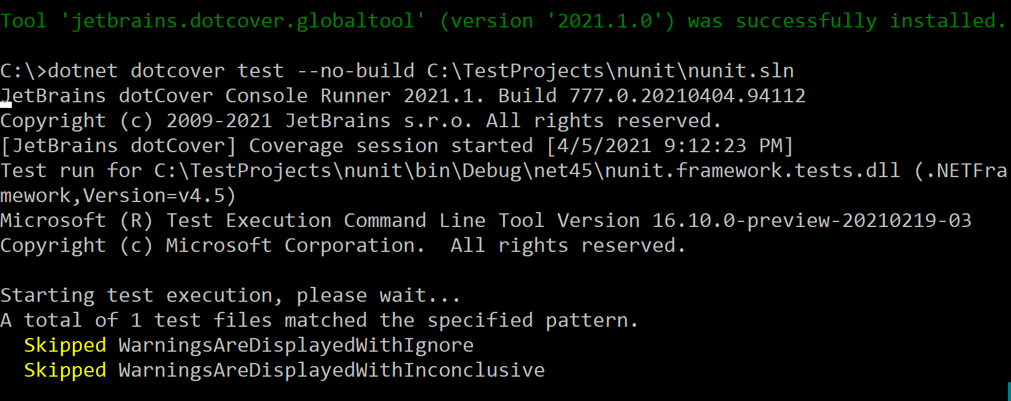The width and height of the screenshot is (1011, 401).
Task: Click the 4/5/2021 9:12:23 PM timestamp
Action: [670, 145]
